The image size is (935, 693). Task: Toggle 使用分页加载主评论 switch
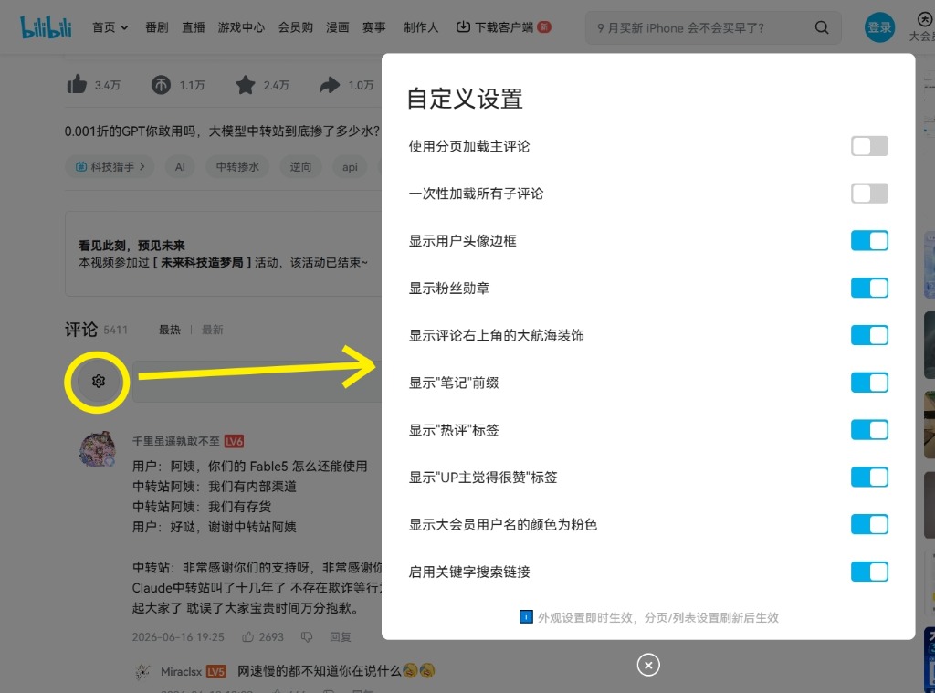869,146
